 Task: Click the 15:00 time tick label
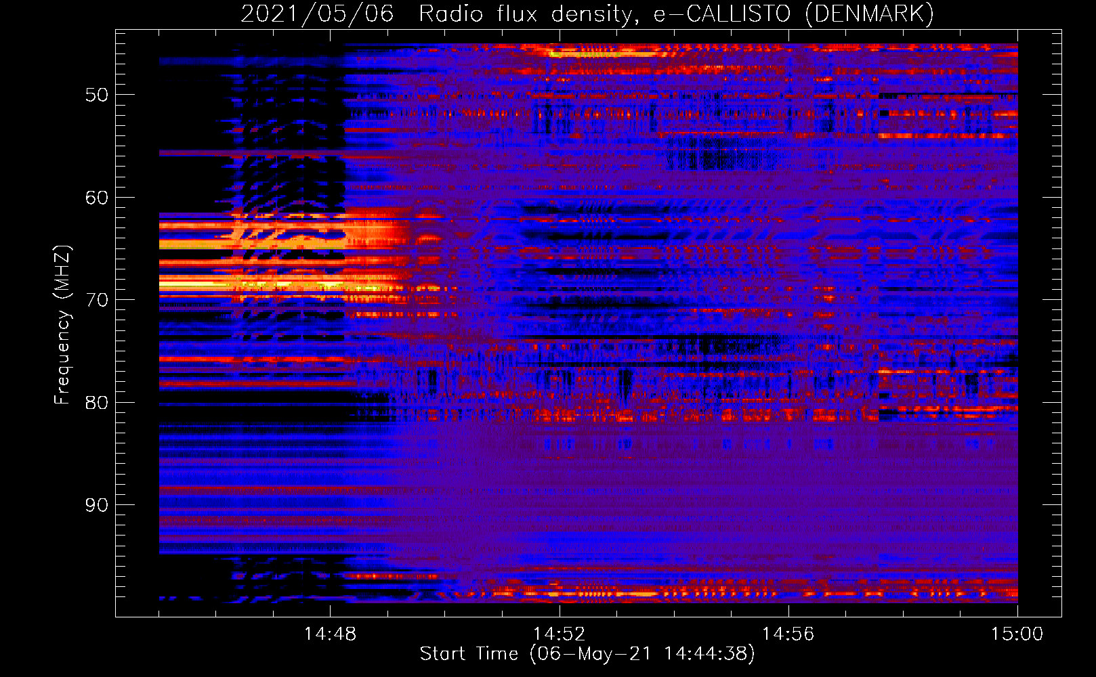tap(1017, 634)
